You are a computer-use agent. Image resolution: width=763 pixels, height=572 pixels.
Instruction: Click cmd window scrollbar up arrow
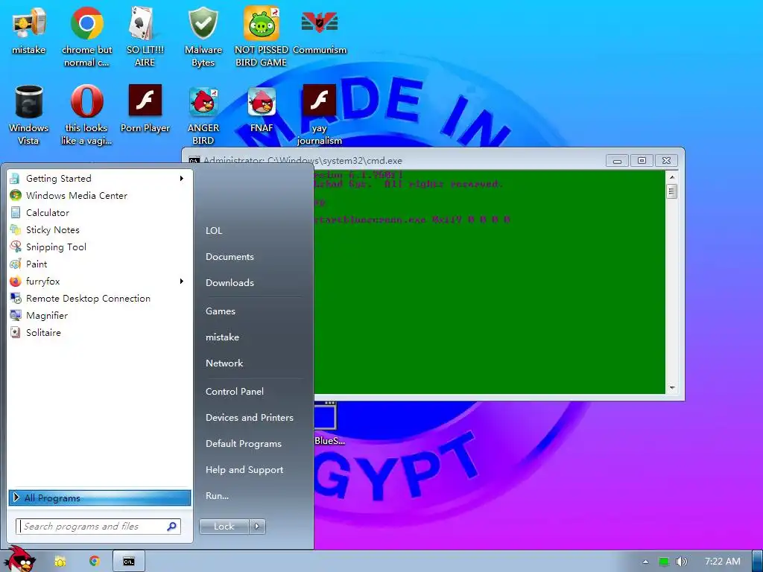[672, 177]
